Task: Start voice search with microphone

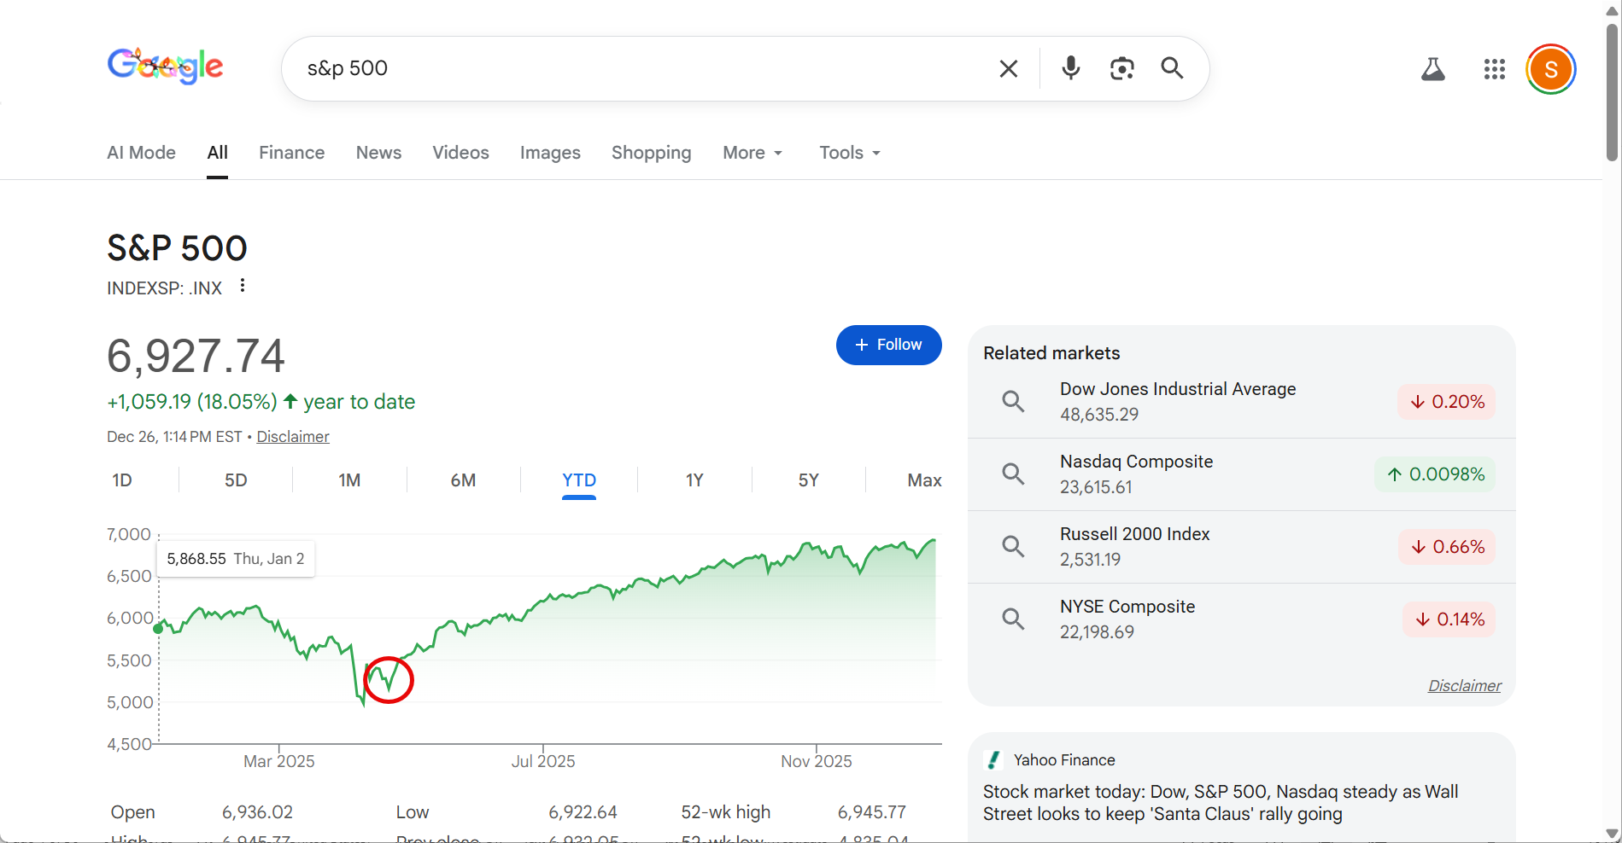Action: [1070, 68]
